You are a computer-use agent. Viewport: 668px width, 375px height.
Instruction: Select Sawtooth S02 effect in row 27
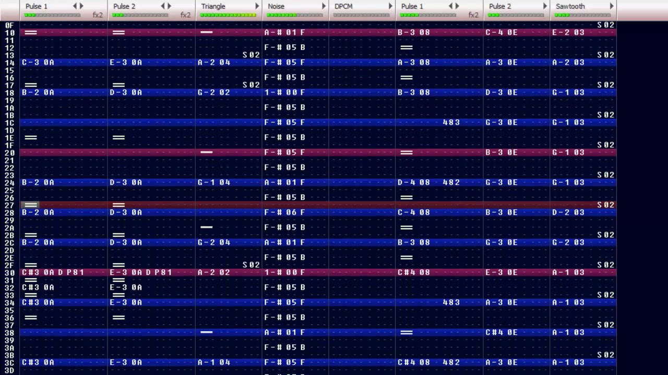[x=606, y=205]
